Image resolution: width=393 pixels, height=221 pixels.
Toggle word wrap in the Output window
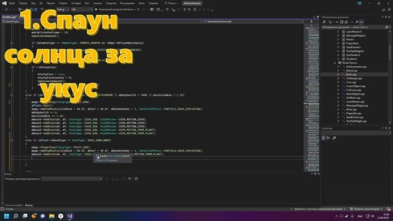130,179
